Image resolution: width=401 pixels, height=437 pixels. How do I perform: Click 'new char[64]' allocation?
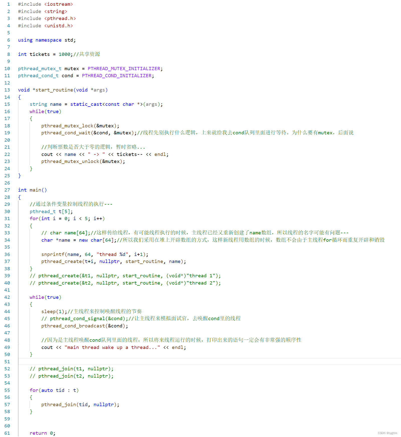(96, 240)
